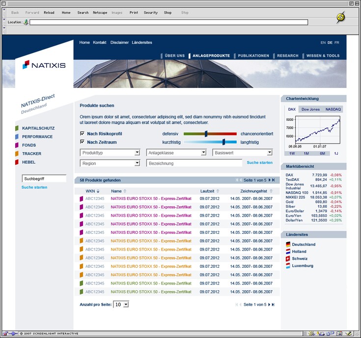Go to next page in top pager

269,180
